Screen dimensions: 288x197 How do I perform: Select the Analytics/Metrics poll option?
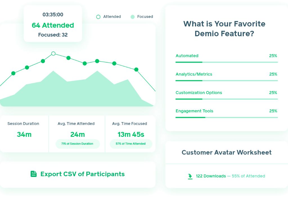194,74
